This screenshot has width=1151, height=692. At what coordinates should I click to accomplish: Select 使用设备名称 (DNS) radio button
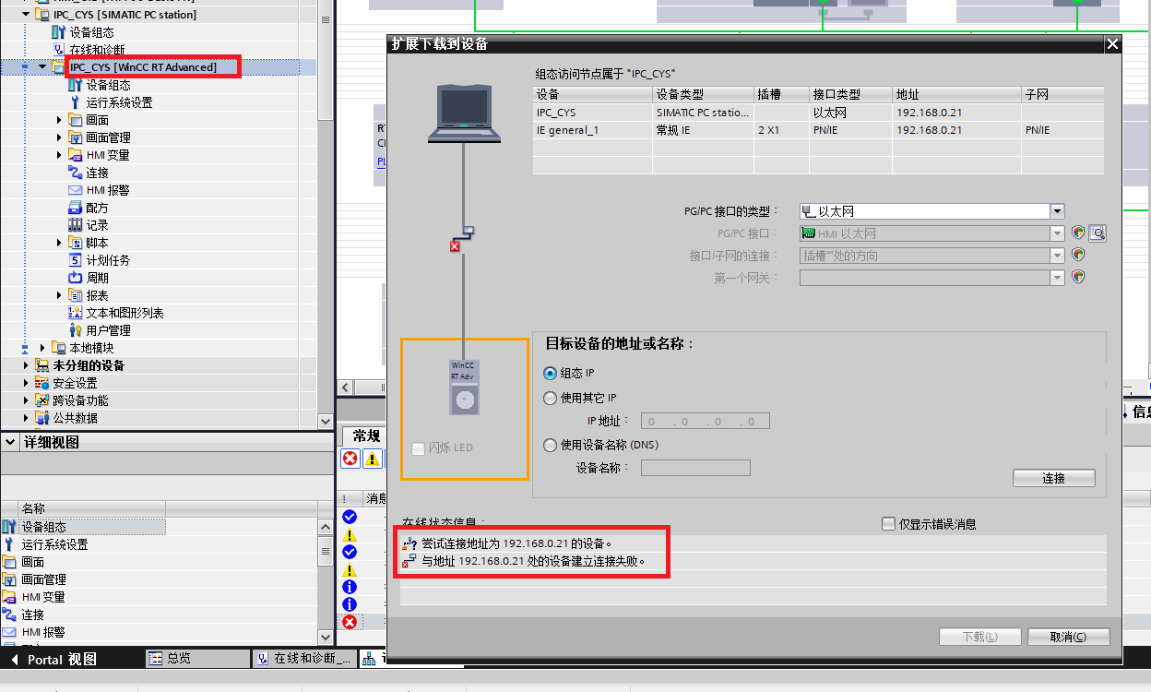point(551,445)
